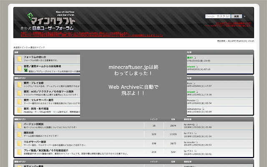Screen dimensions: 267x167
Task: Open 質問:MOD/テクスチャ/その他ツール関係 forum
Action: (48, 91)
